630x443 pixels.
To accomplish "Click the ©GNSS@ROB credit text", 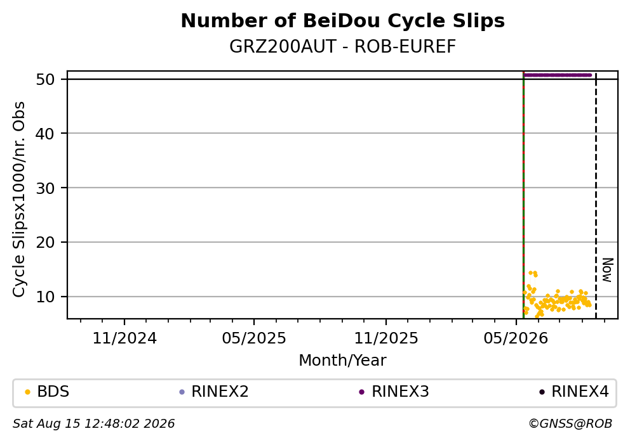I will [x=570, y=424].
